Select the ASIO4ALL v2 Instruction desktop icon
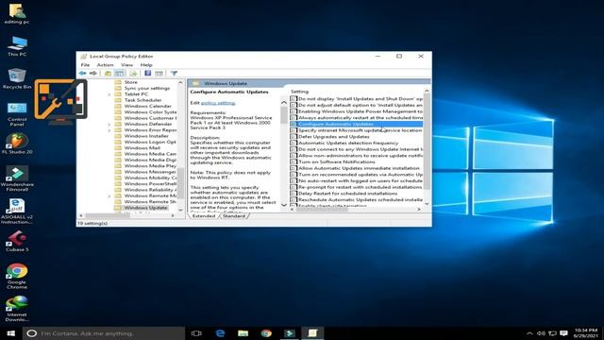Screen dimensions: 604x340 (x=17, y=212)
